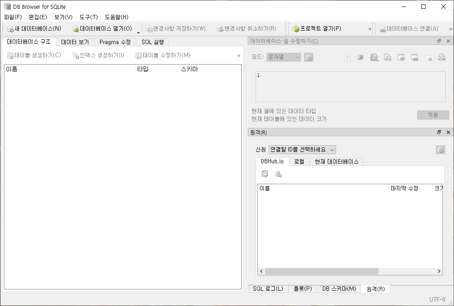Open the 도움말(H) menu
This screenshot has height=306, width=454.
click(117, 17)
